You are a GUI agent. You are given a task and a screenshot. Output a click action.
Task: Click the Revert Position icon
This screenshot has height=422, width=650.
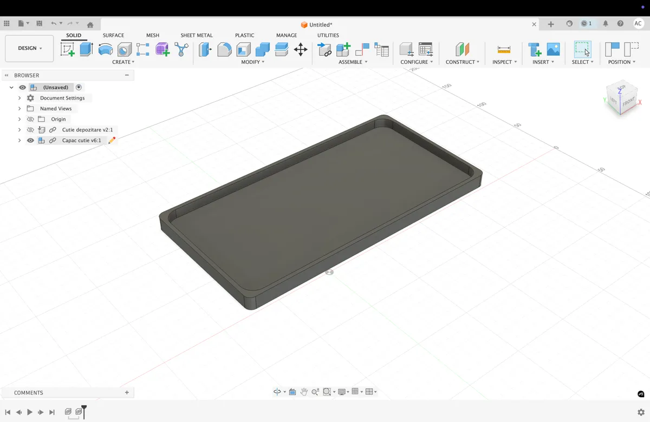point(632,49)
